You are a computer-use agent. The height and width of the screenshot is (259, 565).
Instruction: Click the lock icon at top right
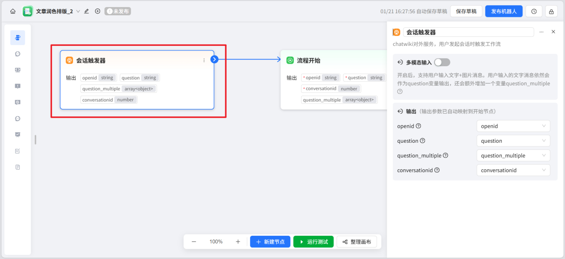[x=551, y=11]
